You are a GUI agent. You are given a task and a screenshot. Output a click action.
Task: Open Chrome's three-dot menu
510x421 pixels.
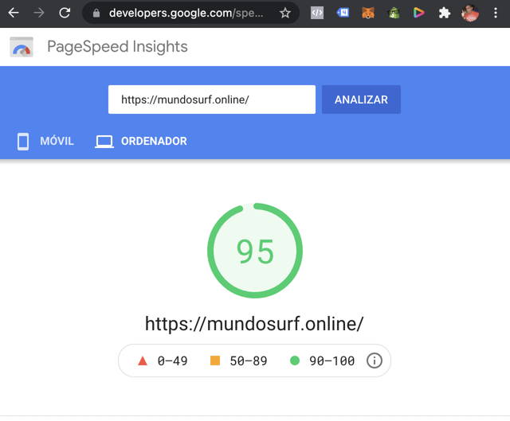click(496, 13)
